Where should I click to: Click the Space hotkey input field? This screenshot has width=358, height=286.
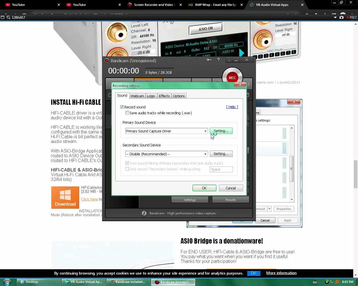tap(221, 169)
